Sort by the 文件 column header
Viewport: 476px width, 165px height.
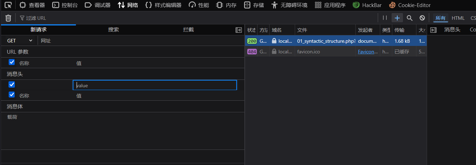(325, 30)
